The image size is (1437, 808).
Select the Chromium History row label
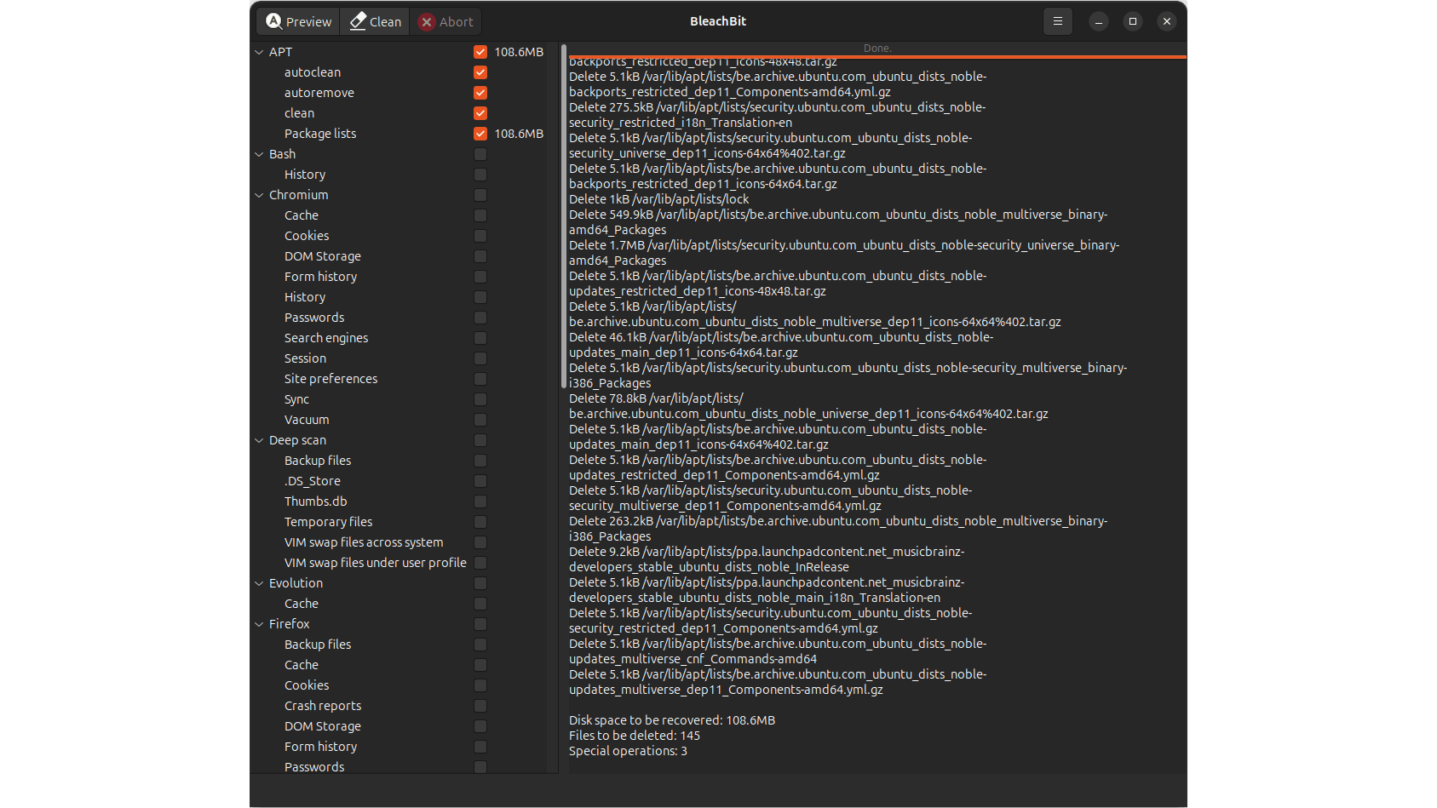305,297
